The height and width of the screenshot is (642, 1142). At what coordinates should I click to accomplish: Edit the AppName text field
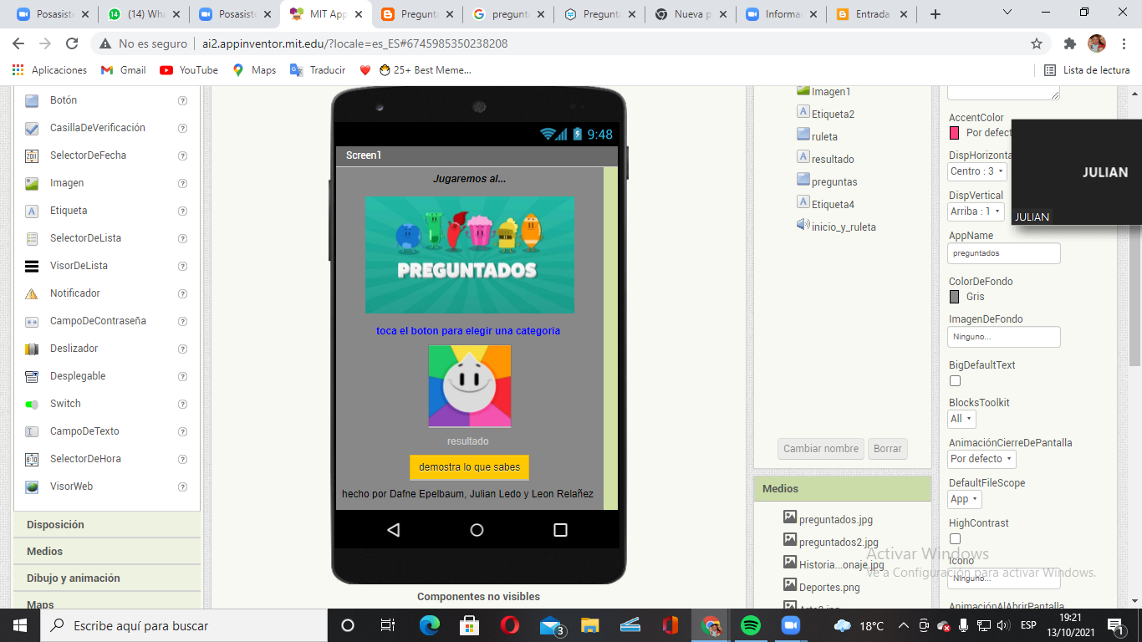pos(1004,252)
